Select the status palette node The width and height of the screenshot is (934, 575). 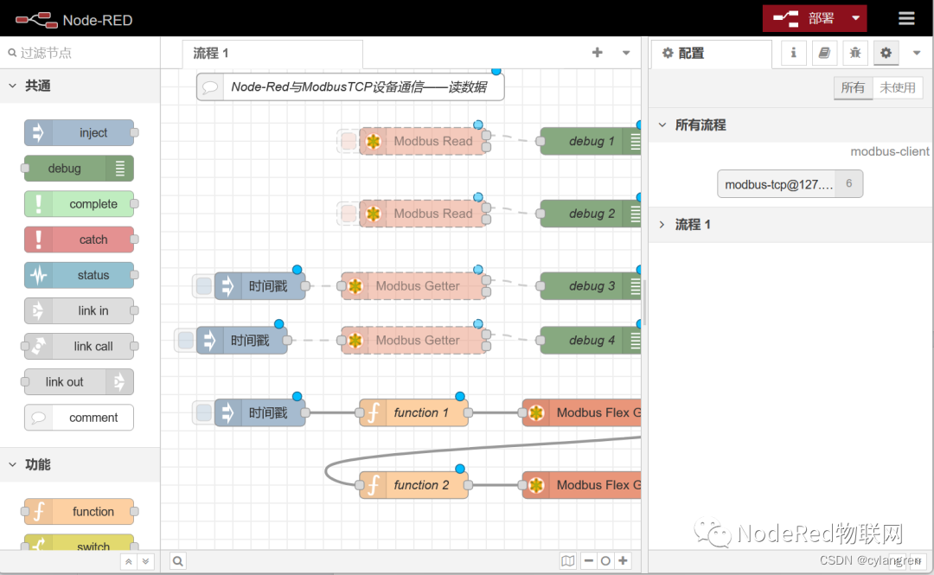pos(80,275)
